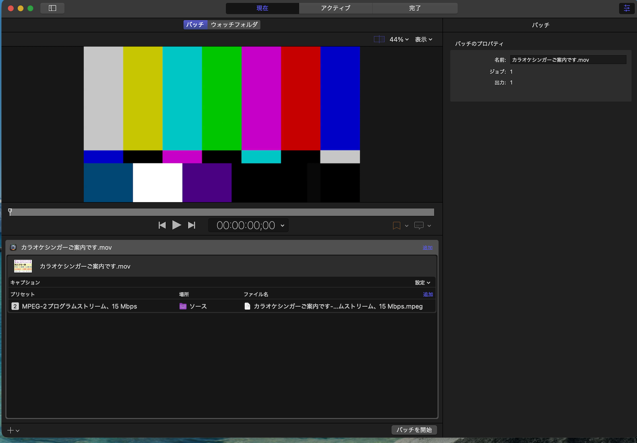This screenshot has width=637, height=443.
Task: Click the playhead on the timeline scrubber
Action: 10,212
